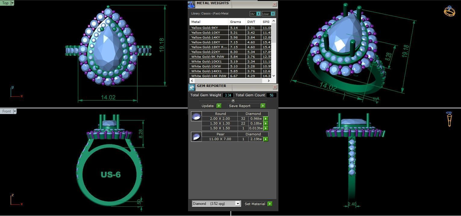Select the White Gold:14K PdW row
This screenshot has height=216, width=461.
(230, 76)
